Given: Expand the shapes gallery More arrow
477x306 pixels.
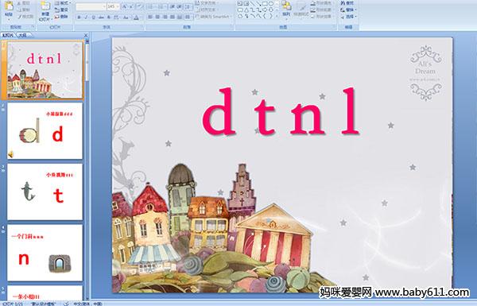Looking at the screenshot, I should [277, 17].
